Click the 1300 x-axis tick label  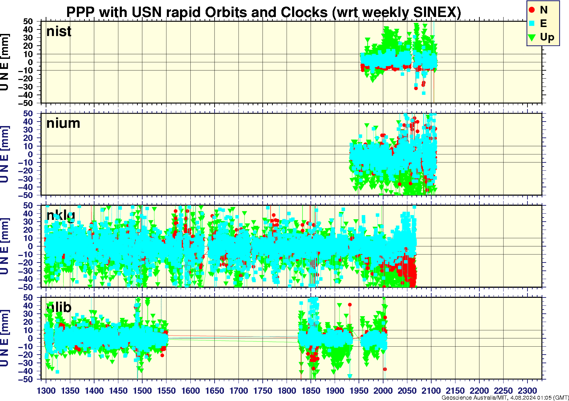[x=46, y=391]
